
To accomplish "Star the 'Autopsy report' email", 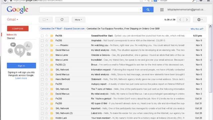I will (47, 84).
